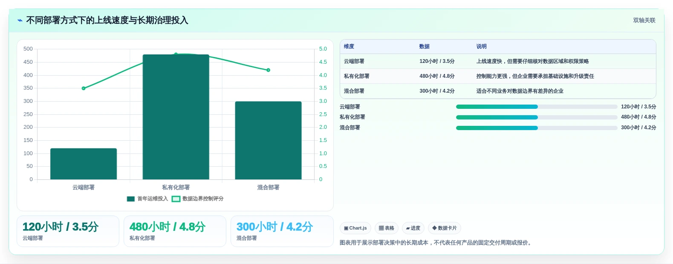Click the 双轴关联 label in the header
The height and width of the screenshot is (264, 673).
(x=644, y=20)
